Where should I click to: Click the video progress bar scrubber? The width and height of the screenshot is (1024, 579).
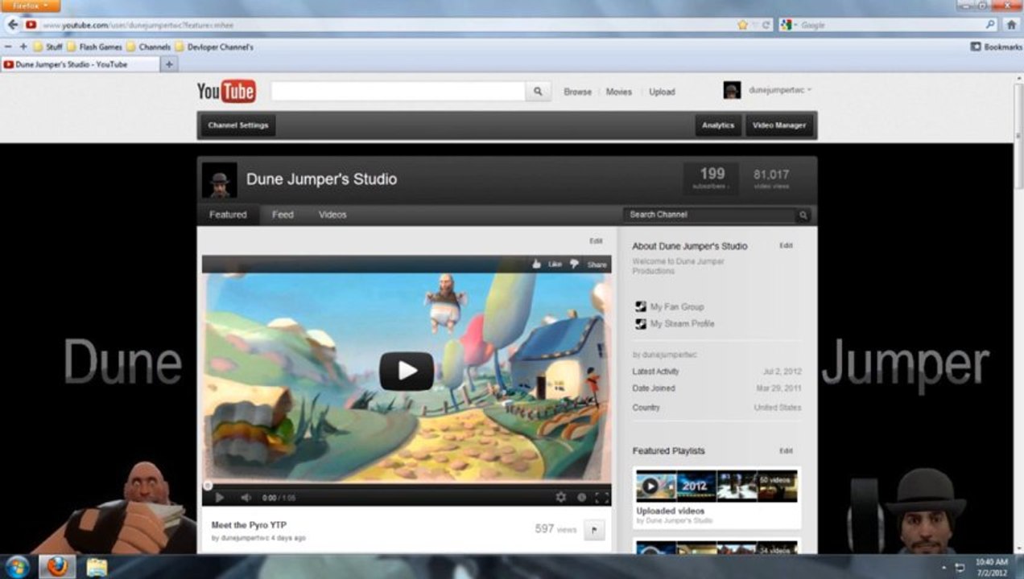pyautogui.click(x=208, y=486)
